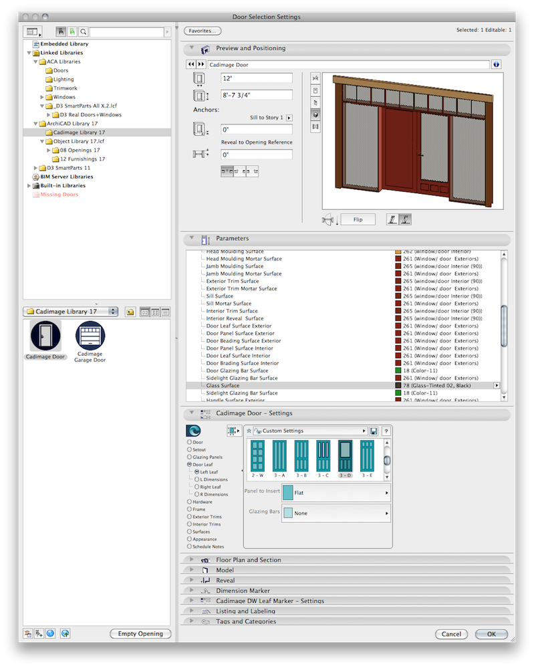Image resolution: width=534 pixels, height=668 pixels.
Task: Click the library manager icon bottom left
Action: point(28,633)
